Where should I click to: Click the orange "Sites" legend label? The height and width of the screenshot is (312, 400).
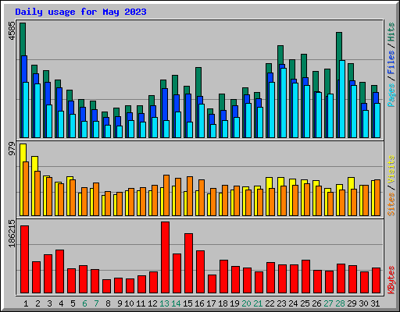click(391, 204)
